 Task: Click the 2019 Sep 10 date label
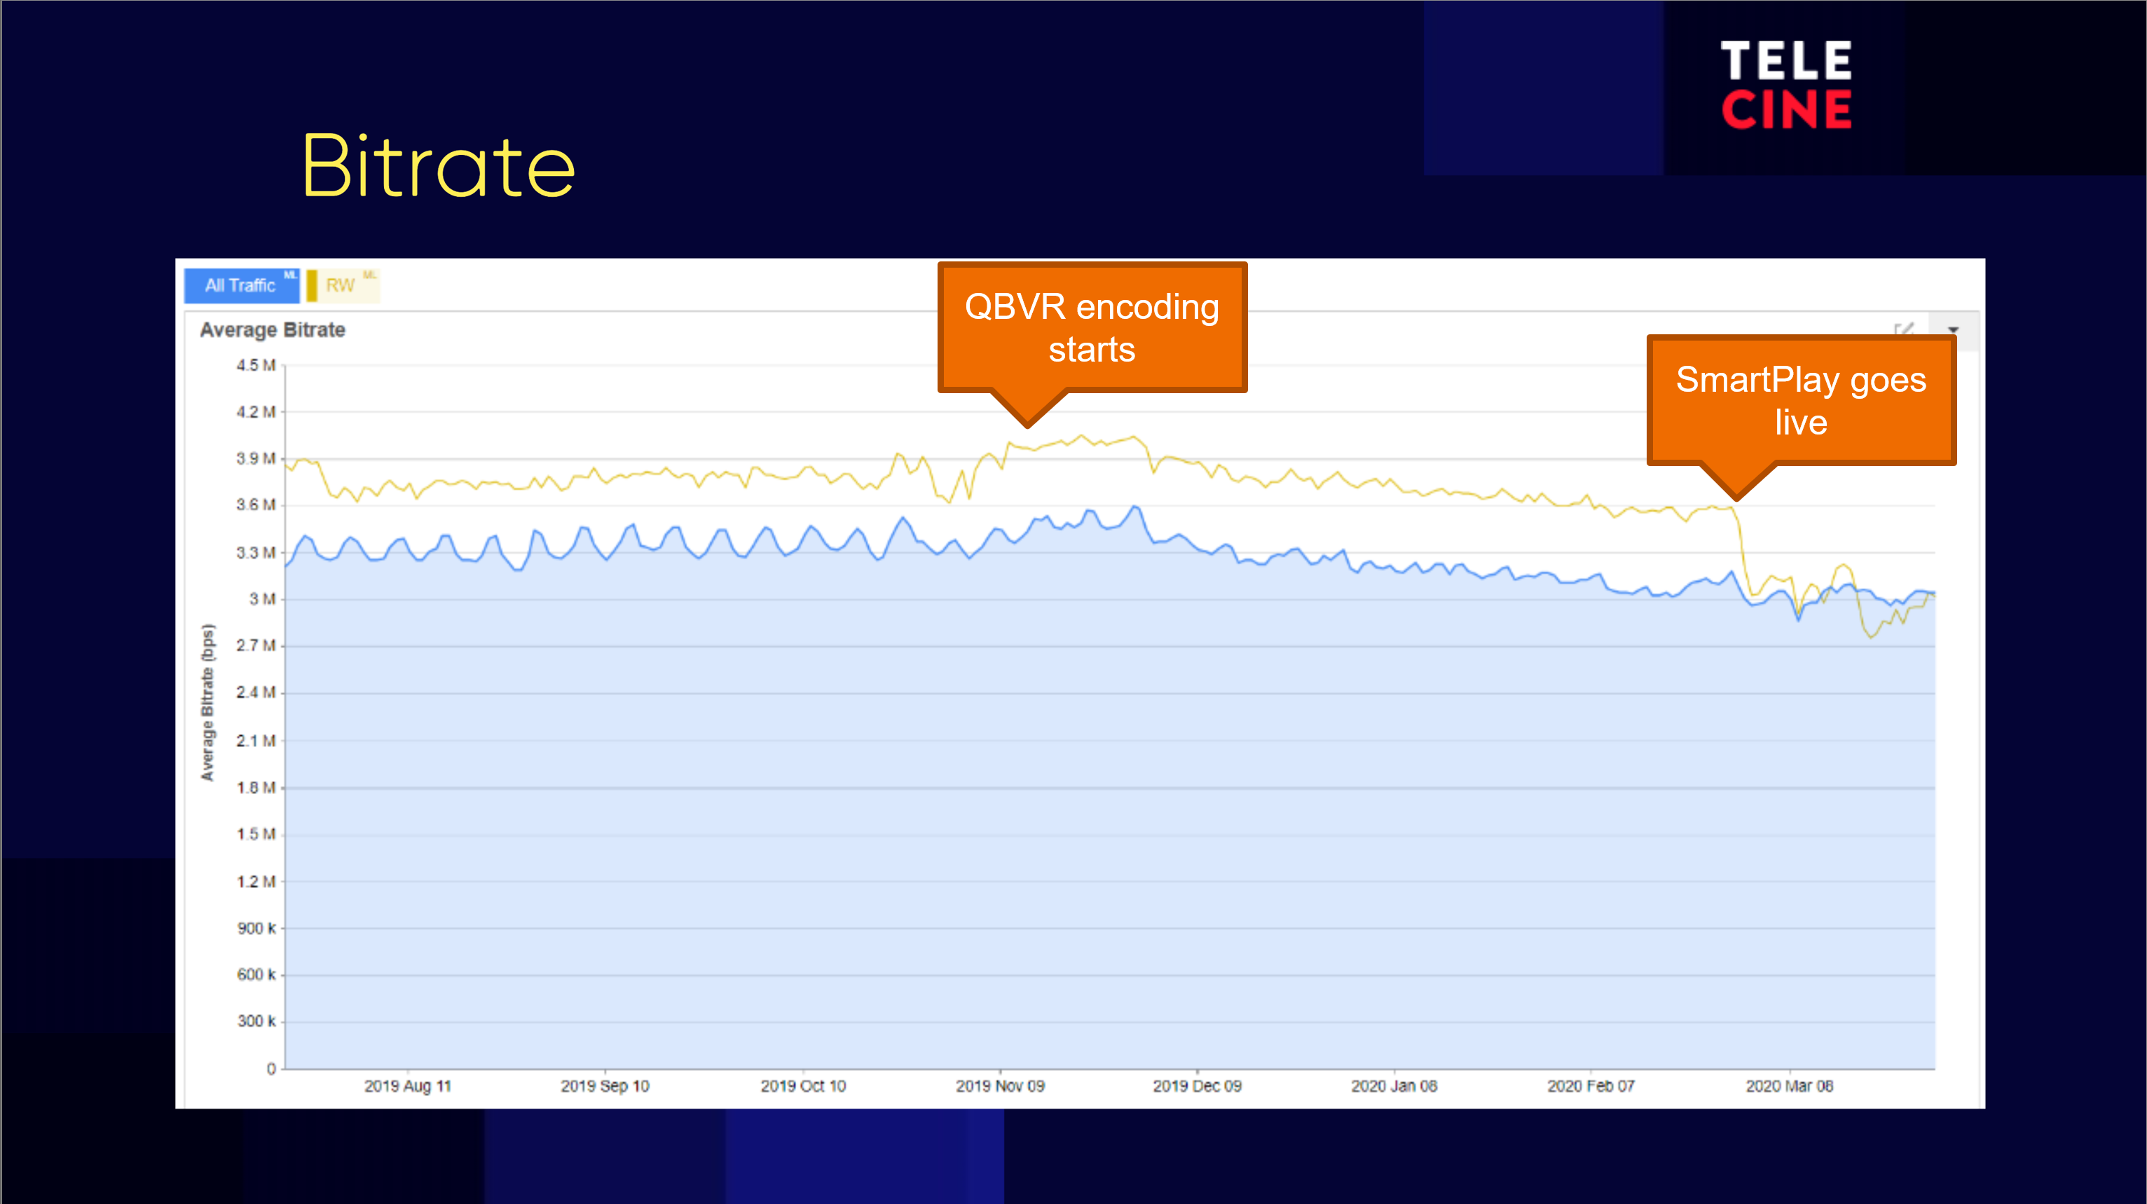(605, 1086)
